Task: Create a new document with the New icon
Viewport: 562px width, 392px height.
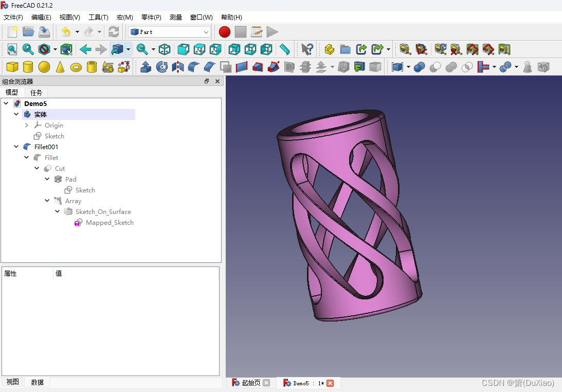Action: [x=12, y=32]
